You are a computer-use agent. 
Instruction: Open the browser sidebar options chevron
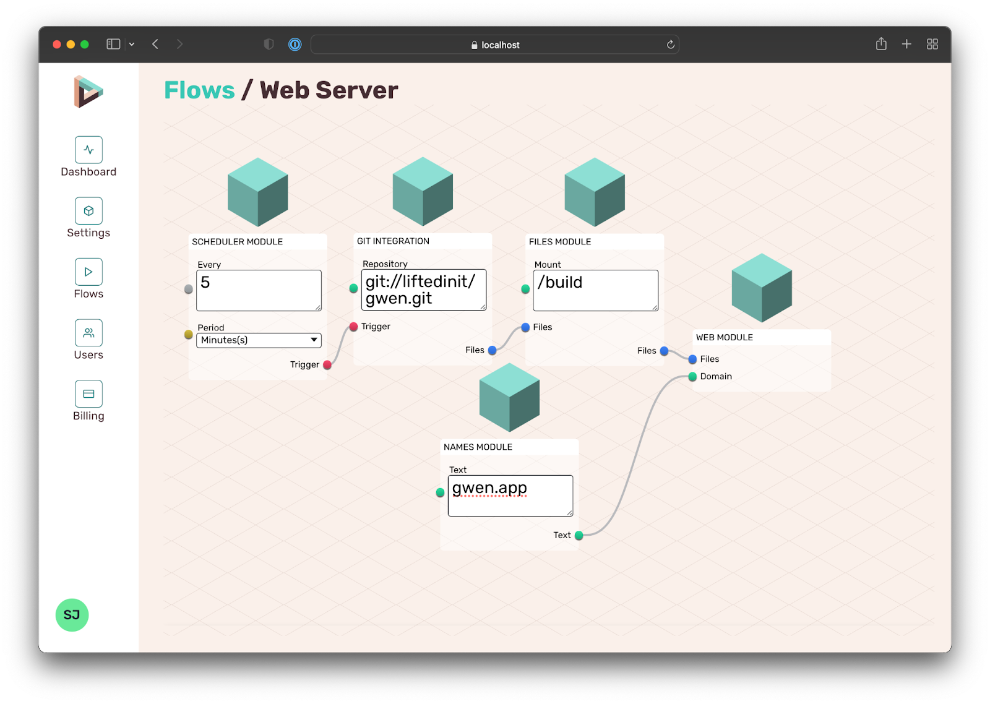[132, 45]
